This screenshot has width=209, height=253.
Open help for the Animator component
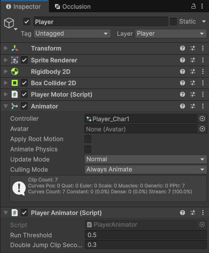(183, 106)
